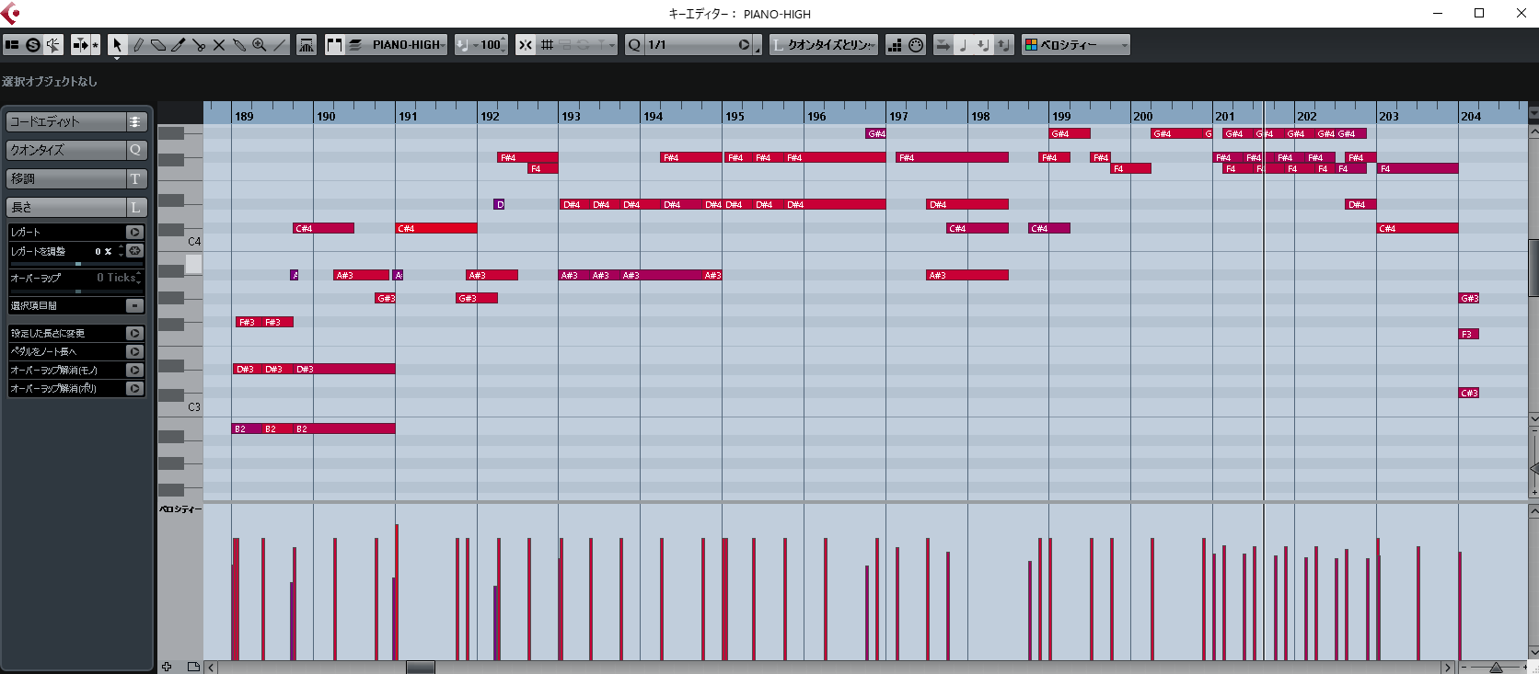The width and height of the screenshot is (1539, 674).
Task: Toggle the Solo Editor button
Action: pyautogui.click(x=33, y=45)
